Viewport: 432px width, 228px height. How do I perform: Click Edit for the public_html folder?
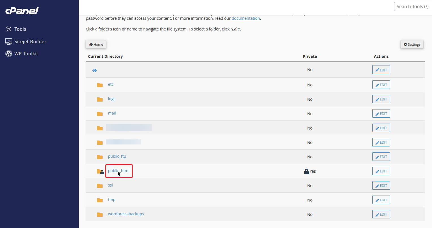pyautogui.click(x=381, y=171)
